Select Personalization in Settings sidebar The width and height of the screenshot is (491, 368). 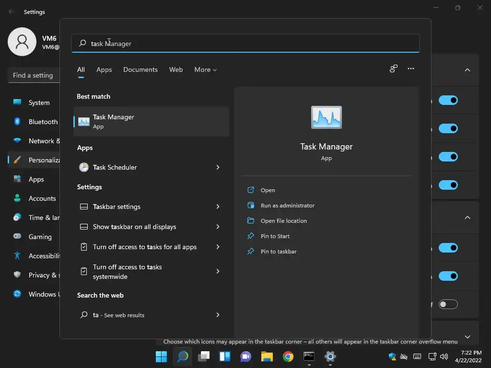tap(34, 160)
